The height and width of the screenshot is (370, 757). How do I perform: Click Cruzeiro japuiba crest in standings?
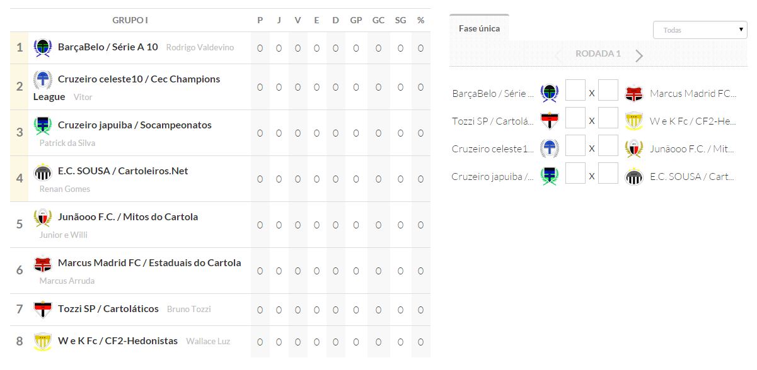(x=42, y=126)
